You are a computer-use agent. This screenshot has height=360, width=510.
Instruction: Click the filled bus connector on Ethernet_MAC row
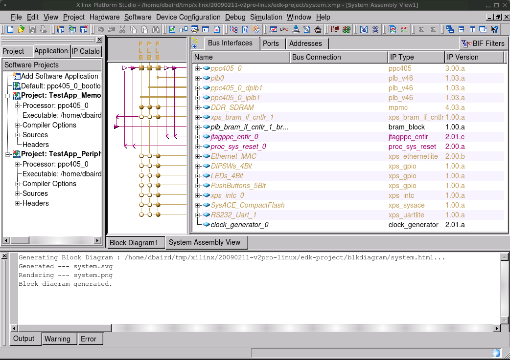[158, 156]
